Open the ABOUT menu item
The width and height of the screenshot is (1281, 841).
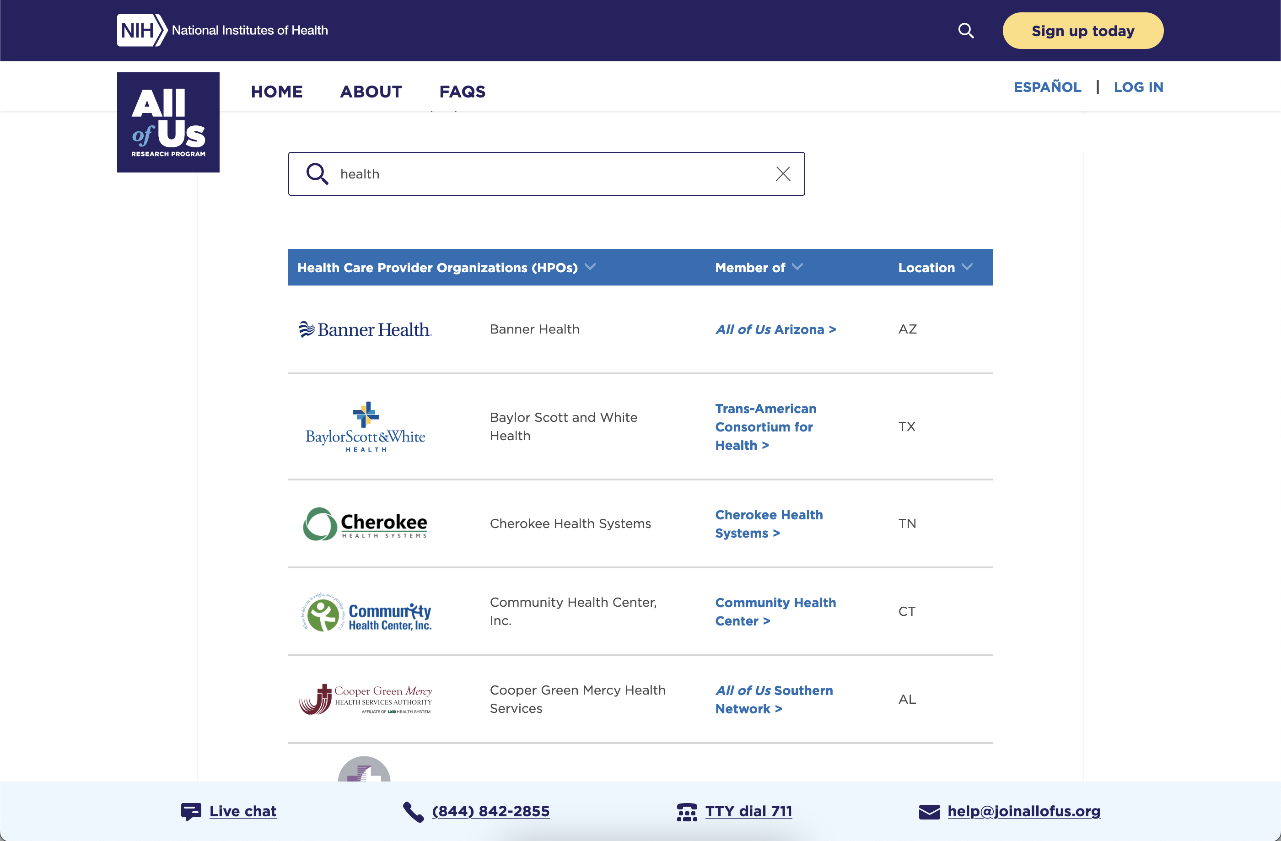pos(371,92)
